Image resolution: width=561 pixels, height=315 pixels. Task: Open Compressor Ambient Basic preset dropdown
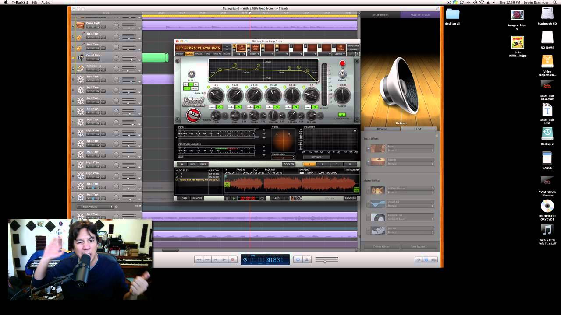point(410,219)
